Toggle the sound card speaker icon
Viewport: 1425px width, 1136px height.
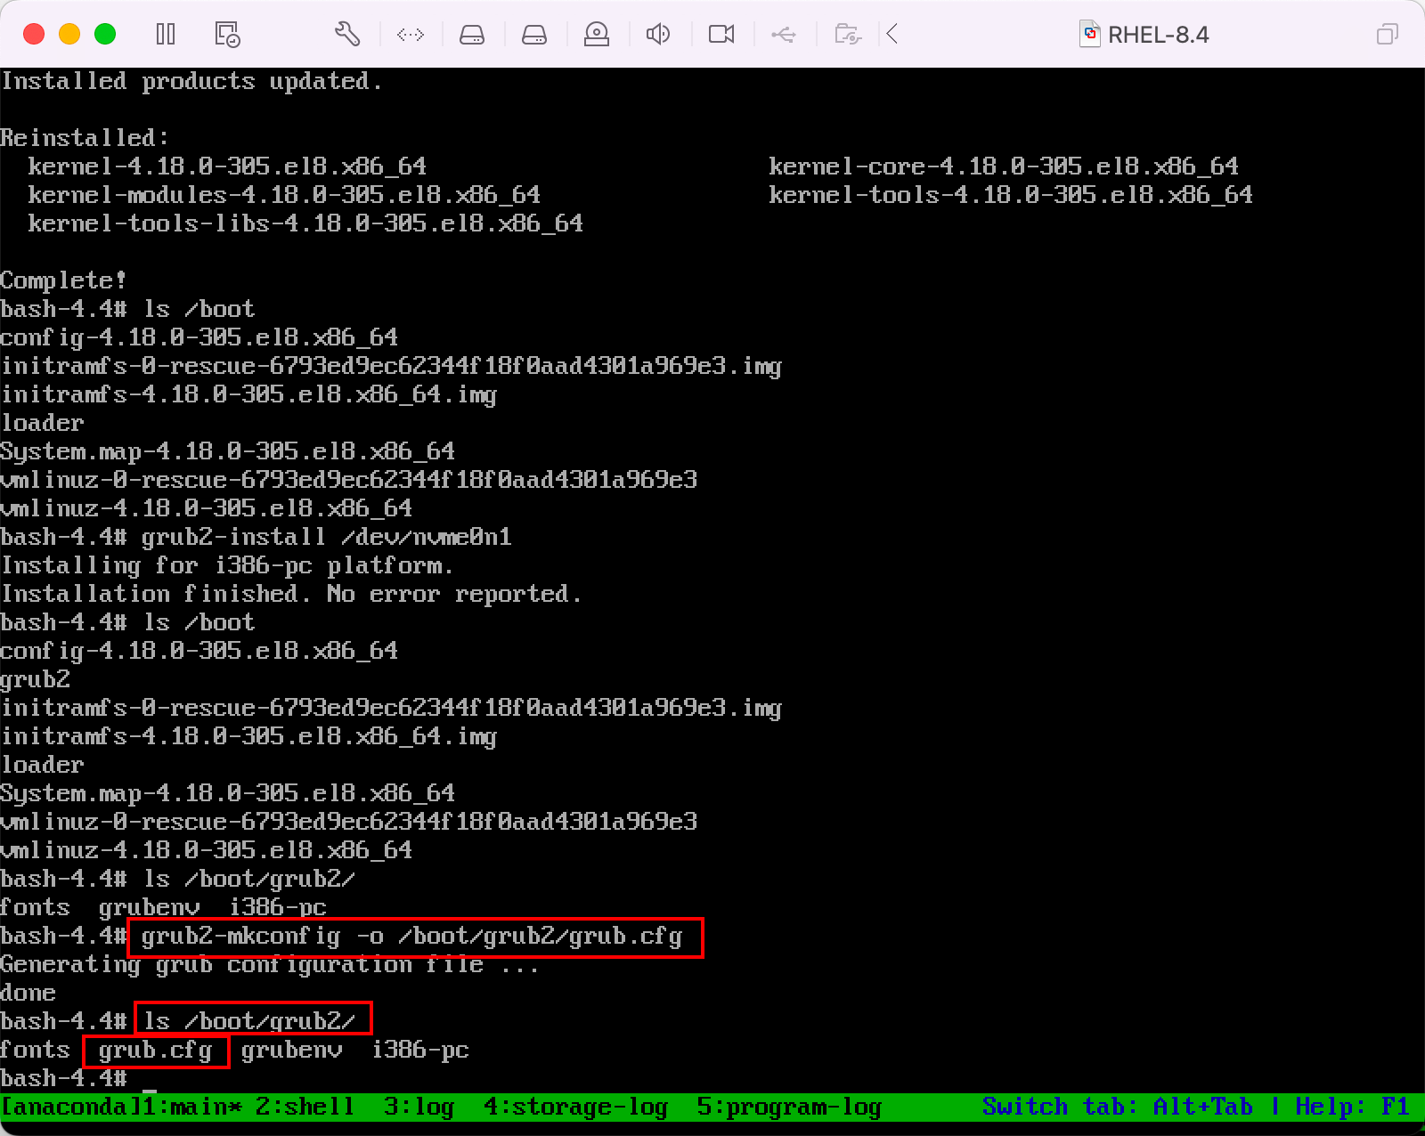[658, 35]
